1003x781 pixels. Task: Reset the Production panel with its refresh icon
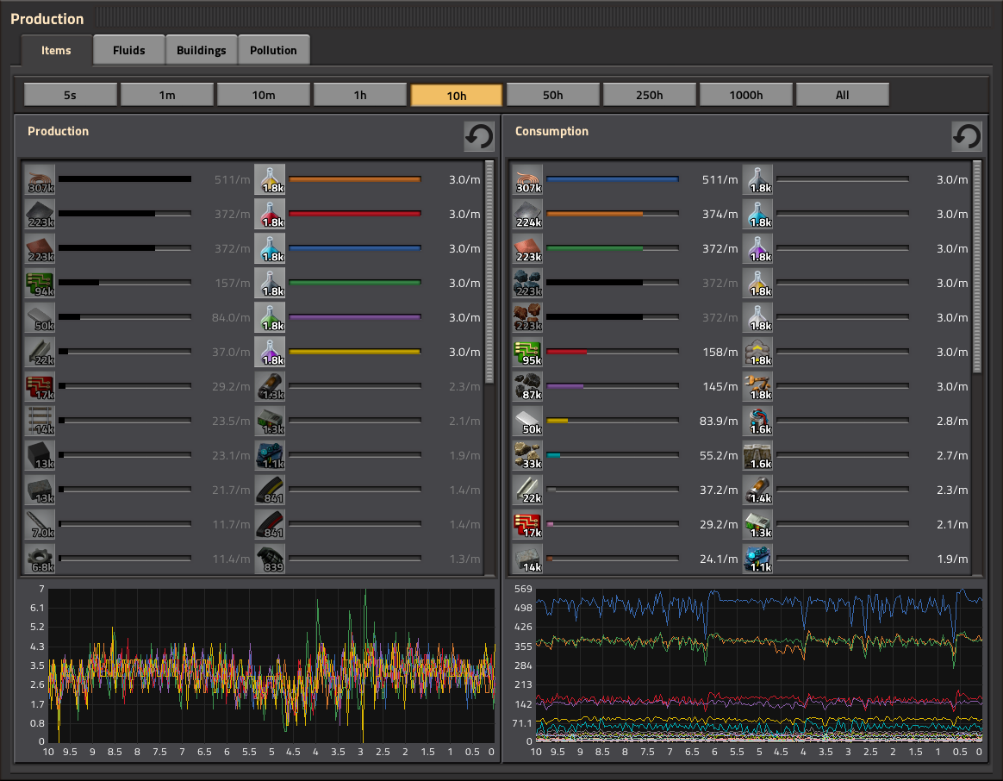tap(479, 136)
